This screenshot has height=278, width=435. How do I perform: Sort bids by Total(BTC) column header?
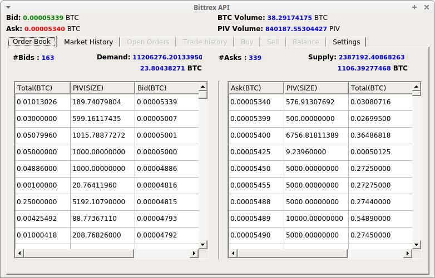click(x=42, y=88)
